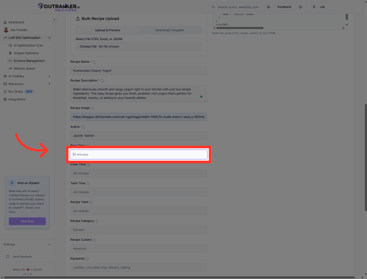367x279 pixels.
Task: Click the Integrations gear icon
Action: tap(5, 99)
